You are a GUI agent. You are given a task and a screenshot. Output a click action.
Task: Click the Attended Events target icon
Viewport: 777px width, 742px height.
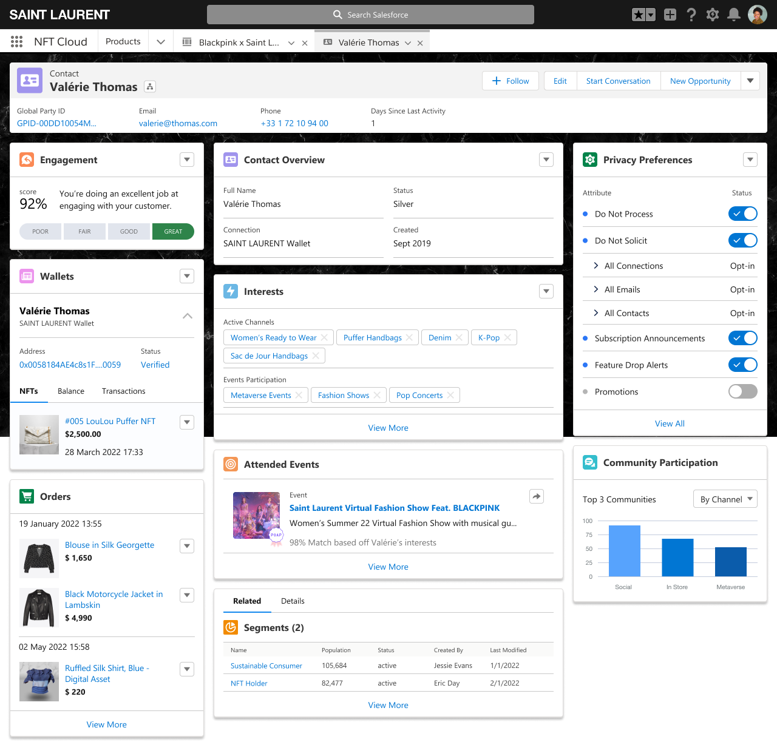[230, 464]
